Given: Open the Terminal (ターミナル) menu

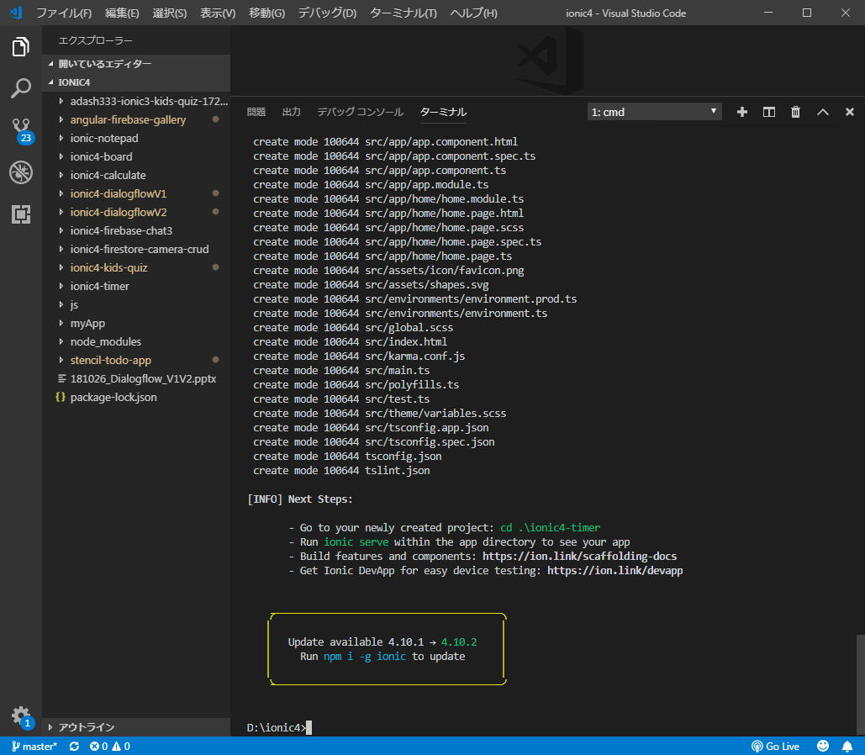Looking at the screenshot, I should [x=403, y=13].
